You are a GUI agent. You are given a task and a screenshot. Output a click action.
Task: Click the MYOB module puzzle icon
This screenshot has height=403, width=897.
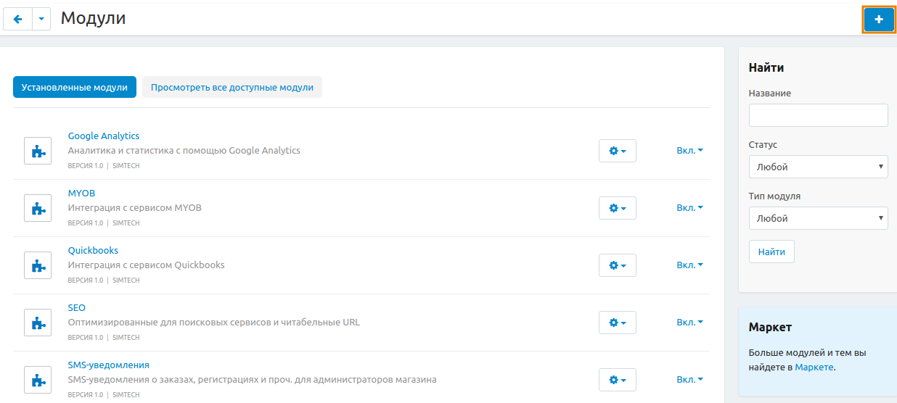(38, 208)
